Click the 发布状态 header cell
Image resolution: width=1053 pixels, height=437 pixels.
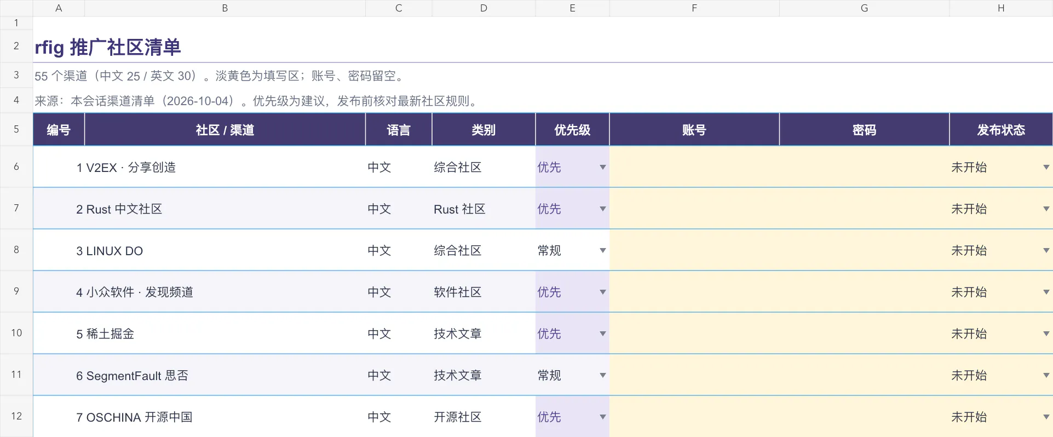coord(1001,130)
